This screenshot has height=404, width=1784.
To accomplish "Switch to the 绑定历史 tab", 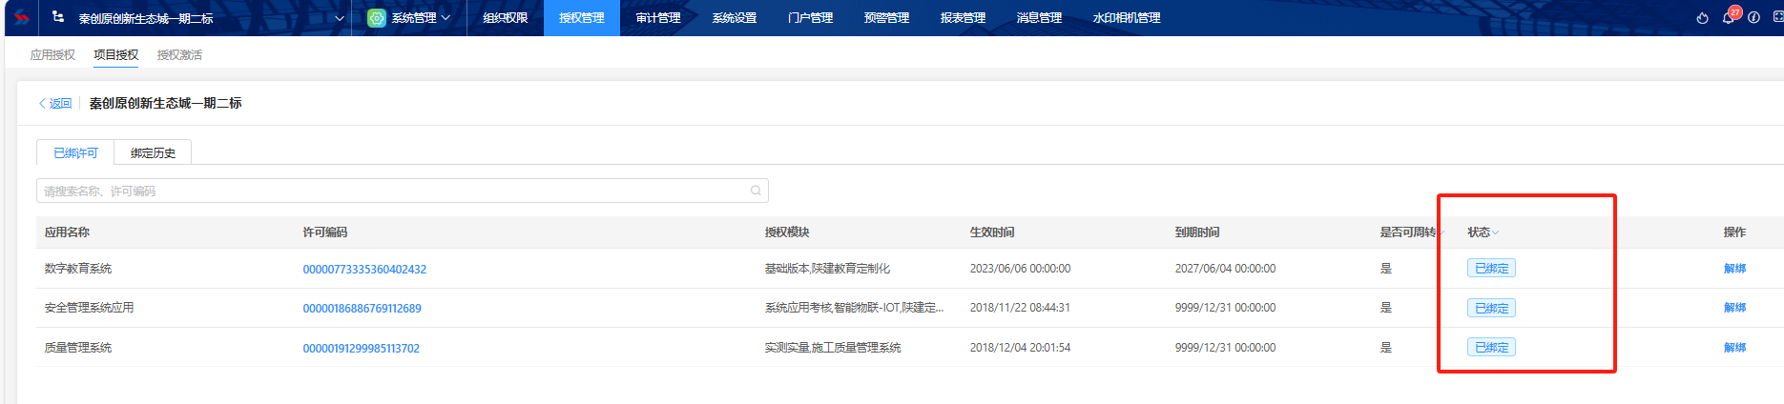I will pos(153,152).
